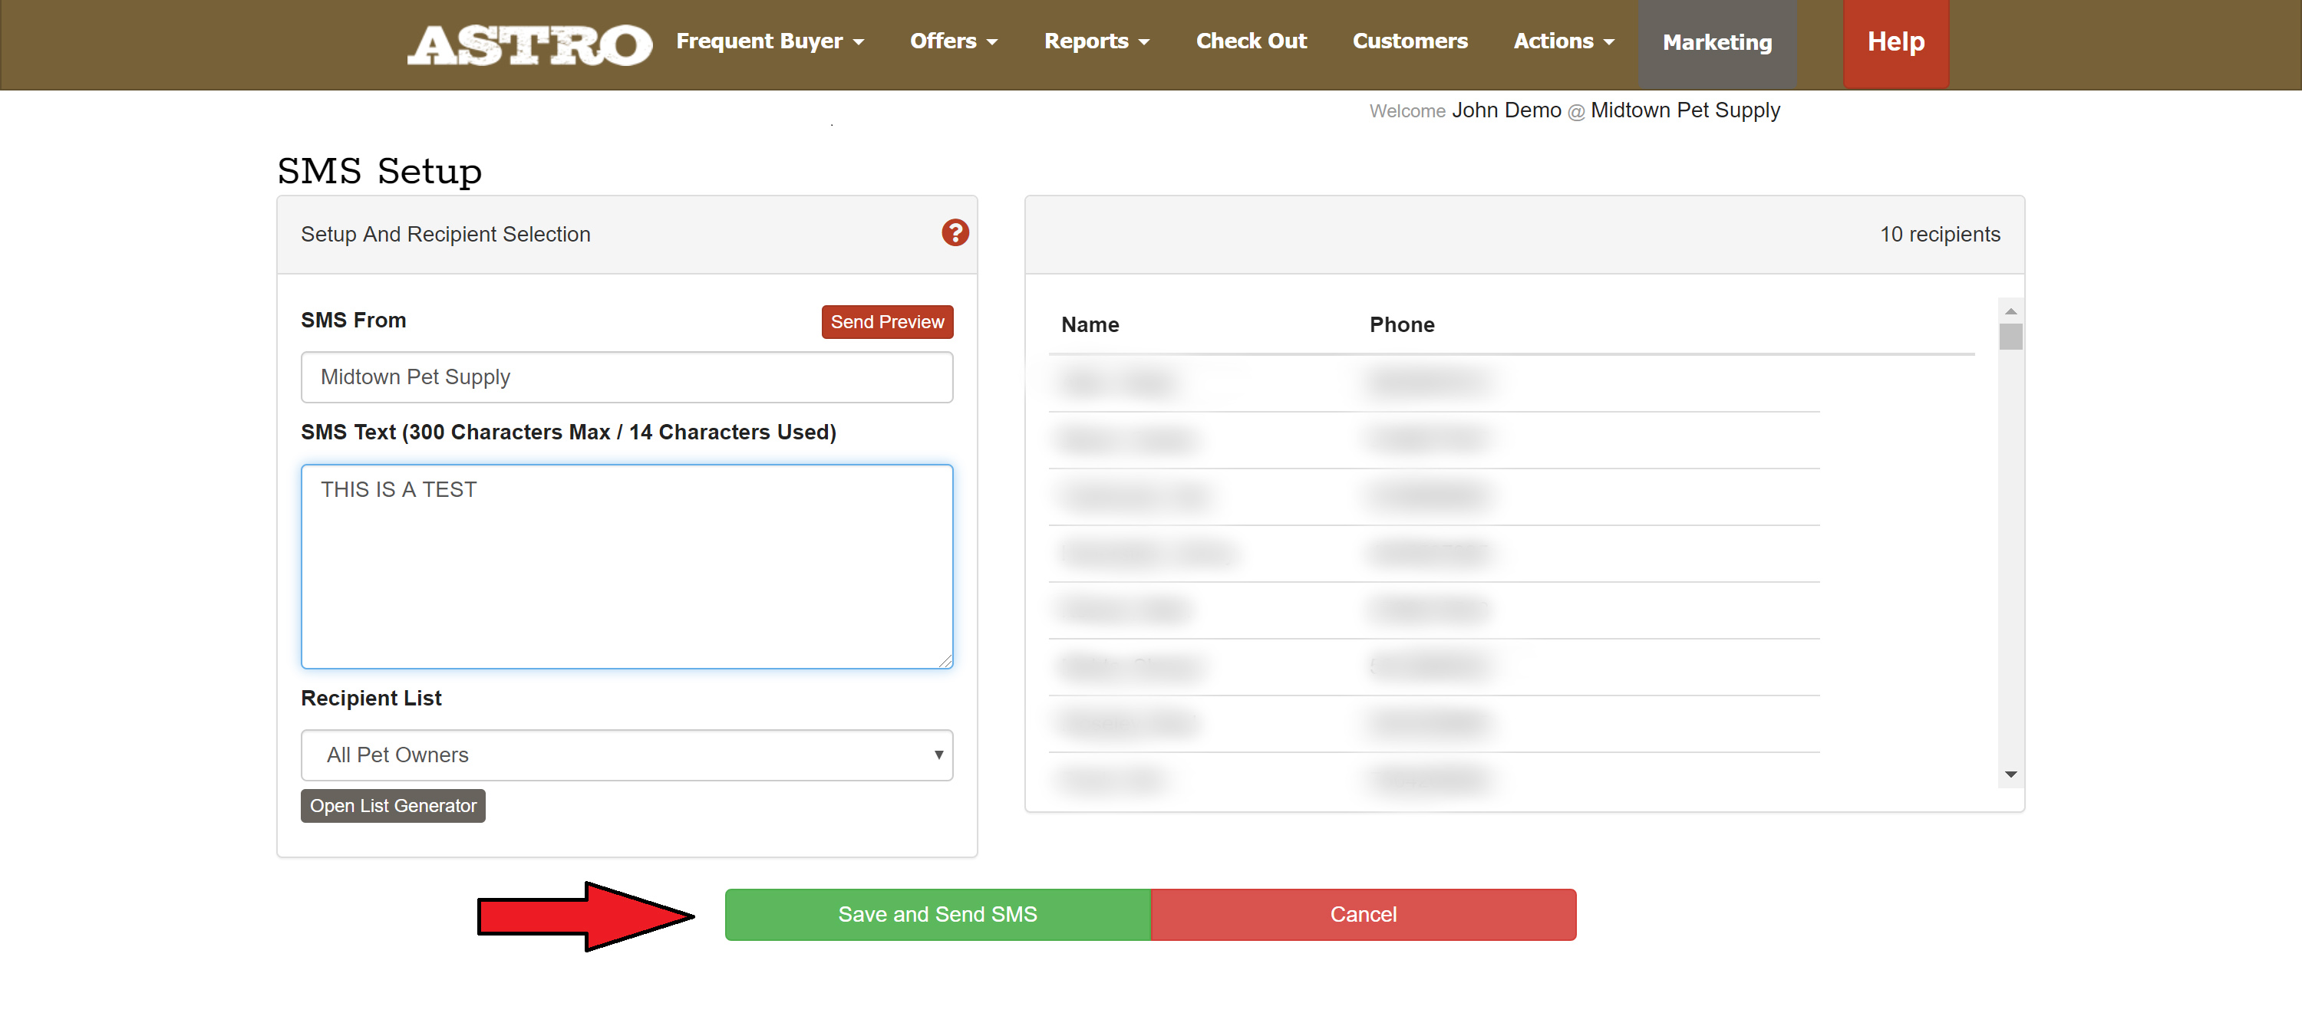Click scrollbar down arrow in recipients list
Viewport: 2302px width, 1026px height.
pos(2010,774)
